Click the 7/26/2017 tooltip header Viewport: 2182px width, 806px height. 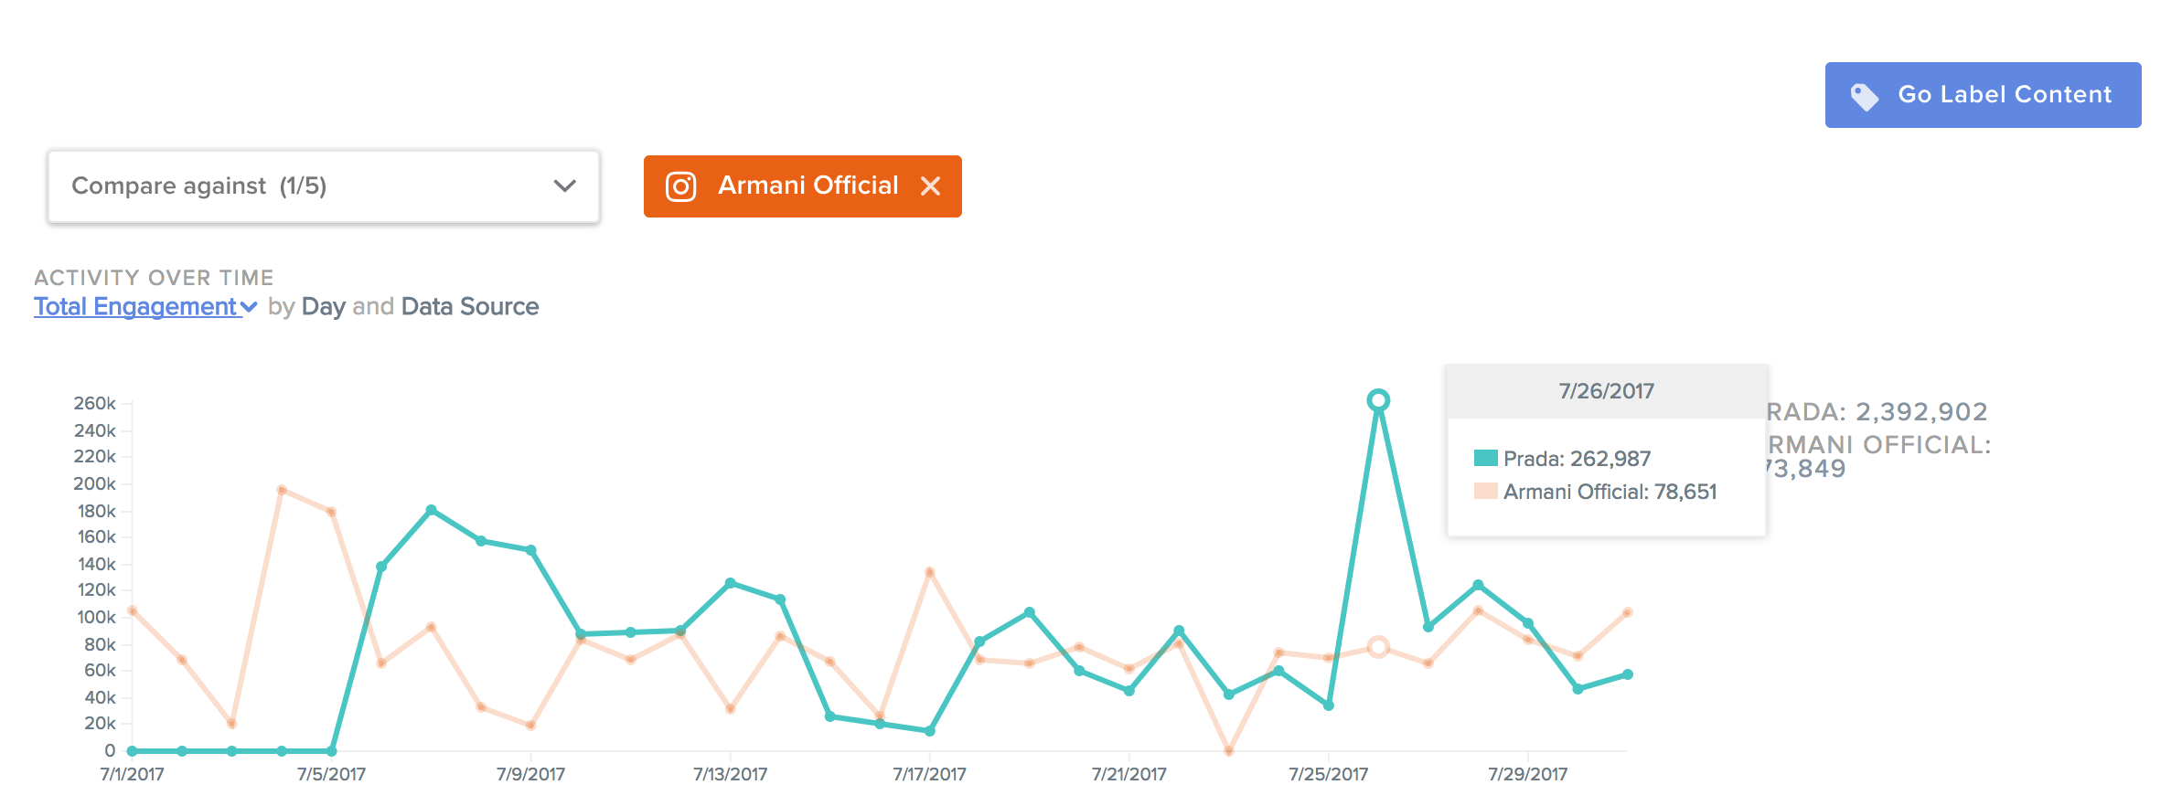[1606, 391]
